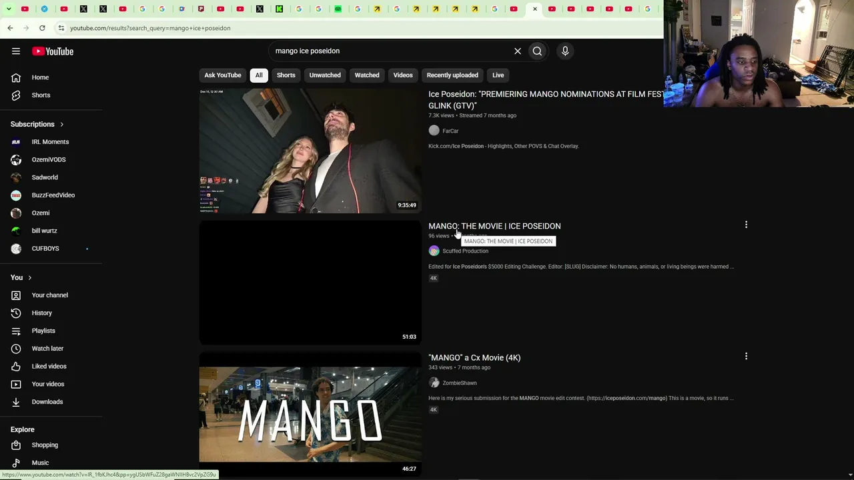Select the Ask YouTube chip

pyautogui.click(x=223, y=75)
